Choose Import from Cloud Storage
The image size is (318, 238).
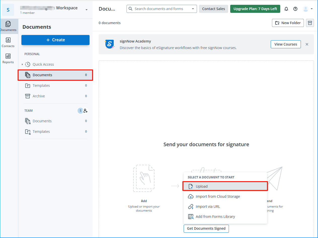point(225,196)
